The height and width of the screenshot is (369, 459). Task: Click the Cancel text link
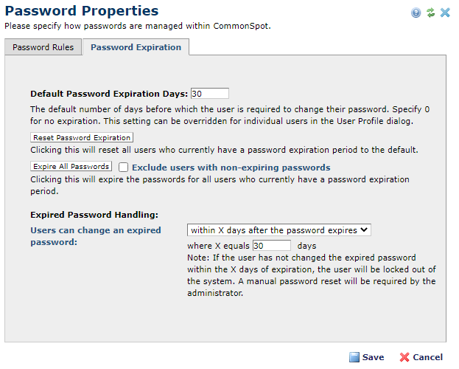pos(427,357)
